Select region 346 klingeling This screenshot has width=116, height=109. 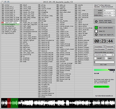[47, 84]
